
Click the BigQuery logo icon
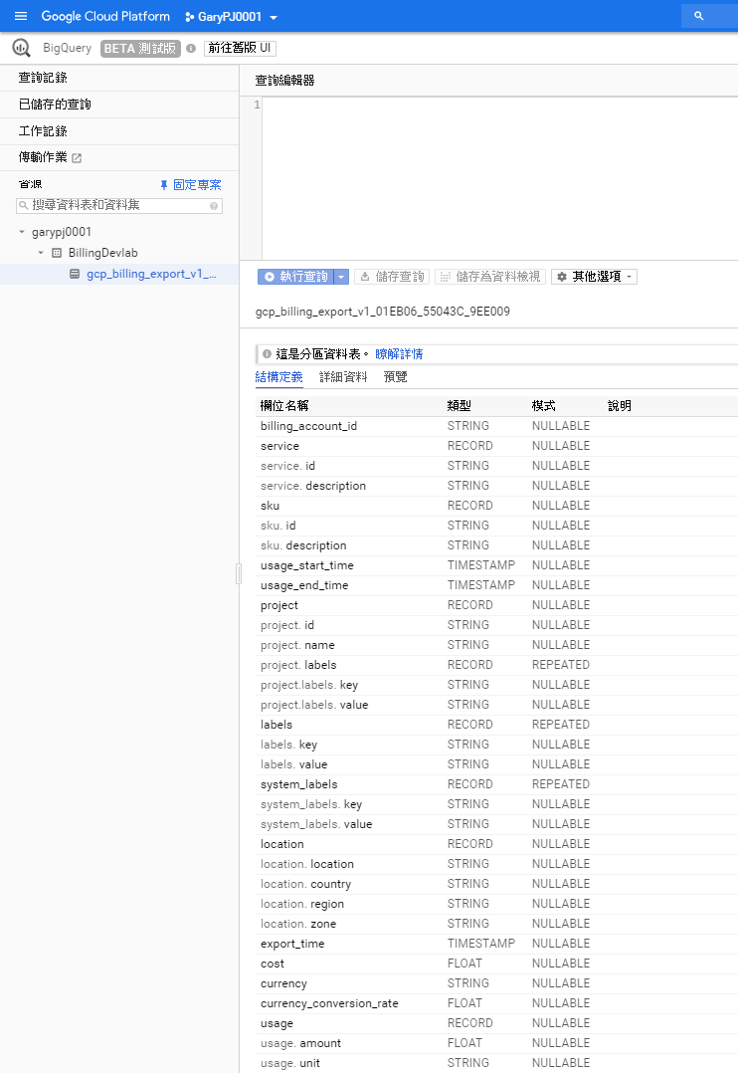[21, 48]
